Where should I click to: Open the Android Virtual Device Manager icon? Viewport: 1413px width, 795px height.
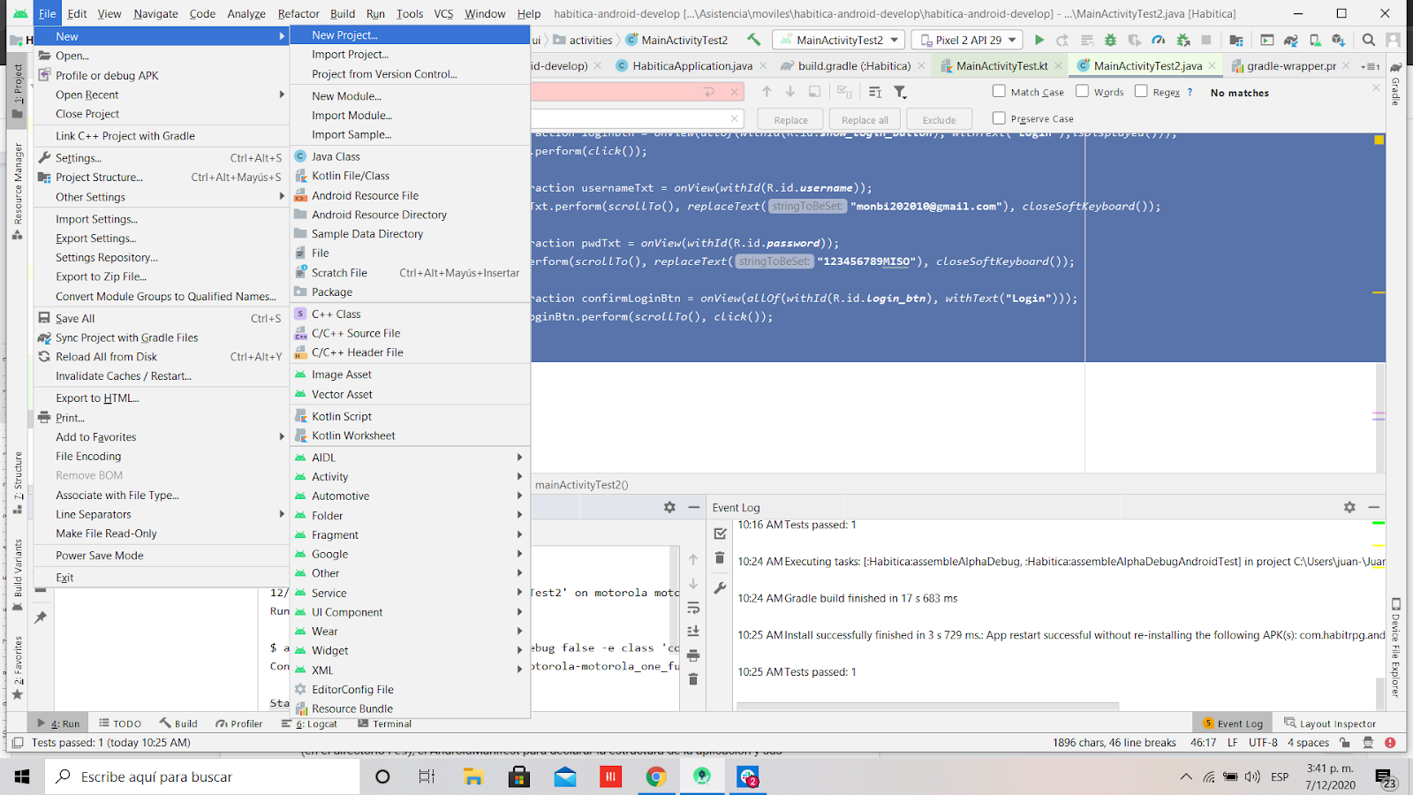coord(1315,40)
